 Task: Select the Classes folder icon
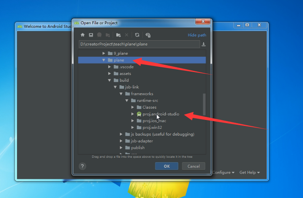pyautogui.click(x=139, y=107)
